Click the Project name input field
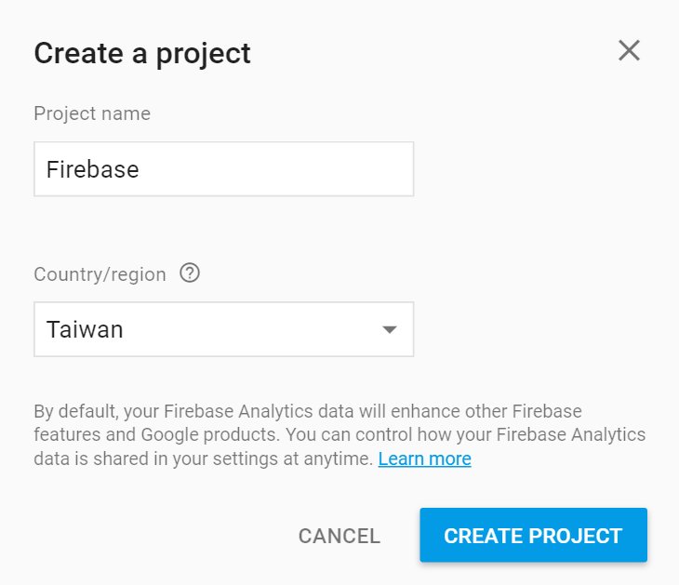This screenshot has height=585, width=679. 224,169
